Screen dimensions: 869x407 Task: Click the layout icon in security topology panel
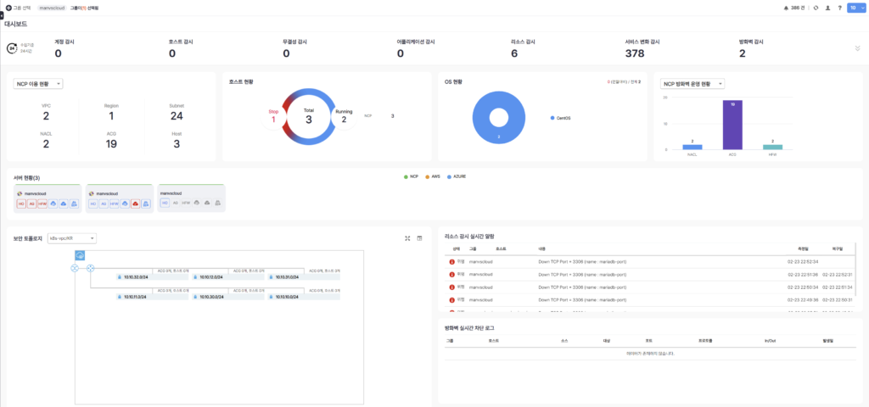coord(419,238)
